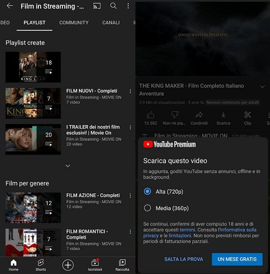
Task: Click the Film per genere section heading
Action: [27, 184]
